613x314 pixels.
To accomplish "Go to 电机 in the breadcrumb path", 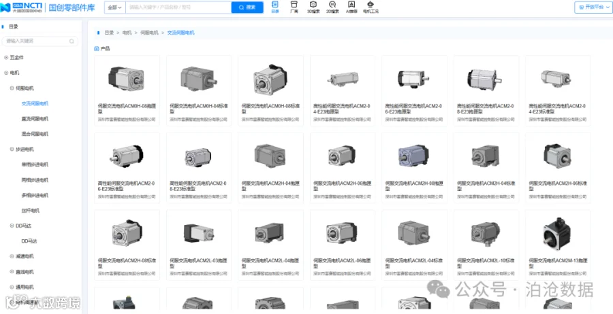I will 127,33.
